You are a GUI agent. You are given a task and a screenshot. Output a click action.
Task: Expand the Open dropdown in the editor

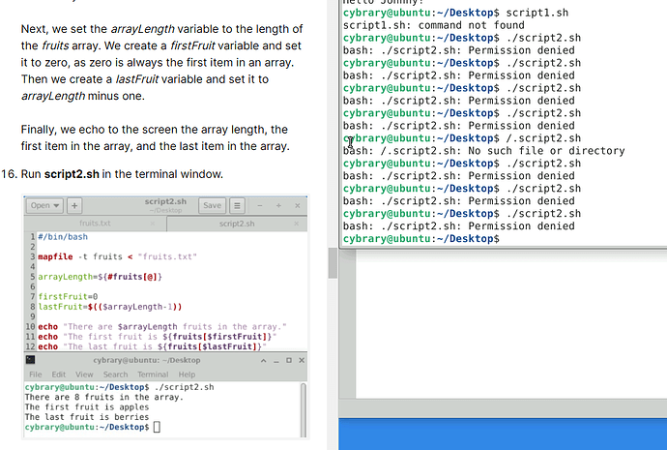click(44, 206)
